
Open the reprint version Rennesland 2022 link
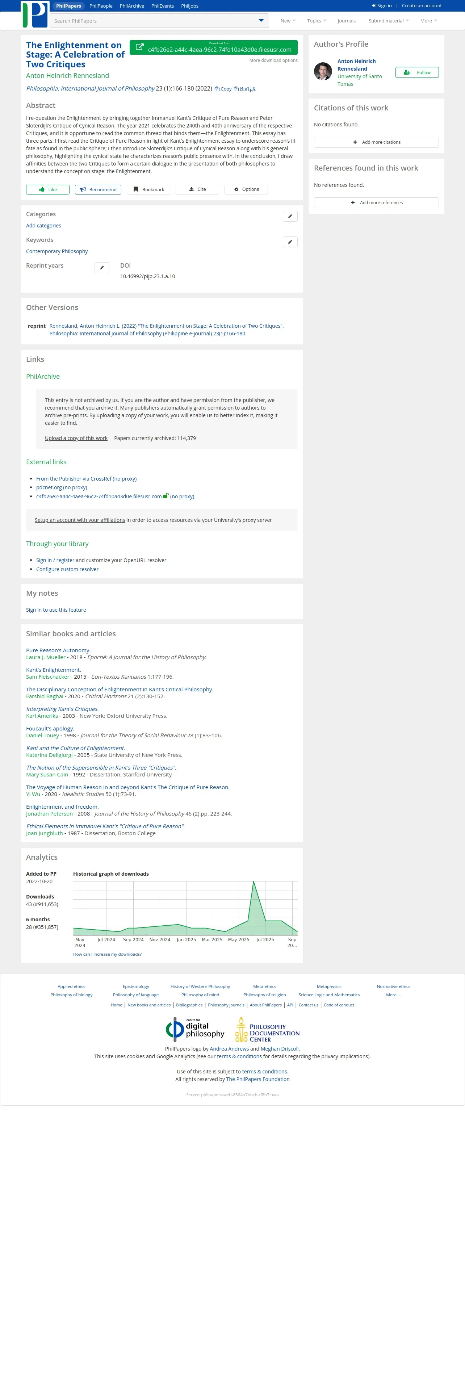coord(166,330)
